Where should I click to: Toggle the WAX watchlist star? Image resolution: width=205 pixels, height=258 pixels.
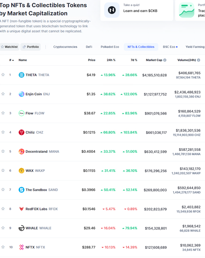point(3,170)
